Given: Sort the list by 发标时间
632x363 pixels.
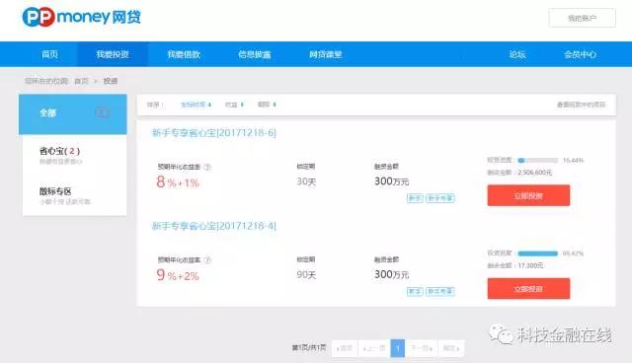Looking at the screenshot, I should point(196,105).
